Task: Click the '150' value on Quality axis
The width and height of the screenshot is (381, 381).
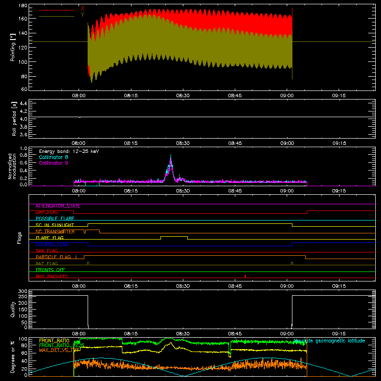Action: point(23,310)
